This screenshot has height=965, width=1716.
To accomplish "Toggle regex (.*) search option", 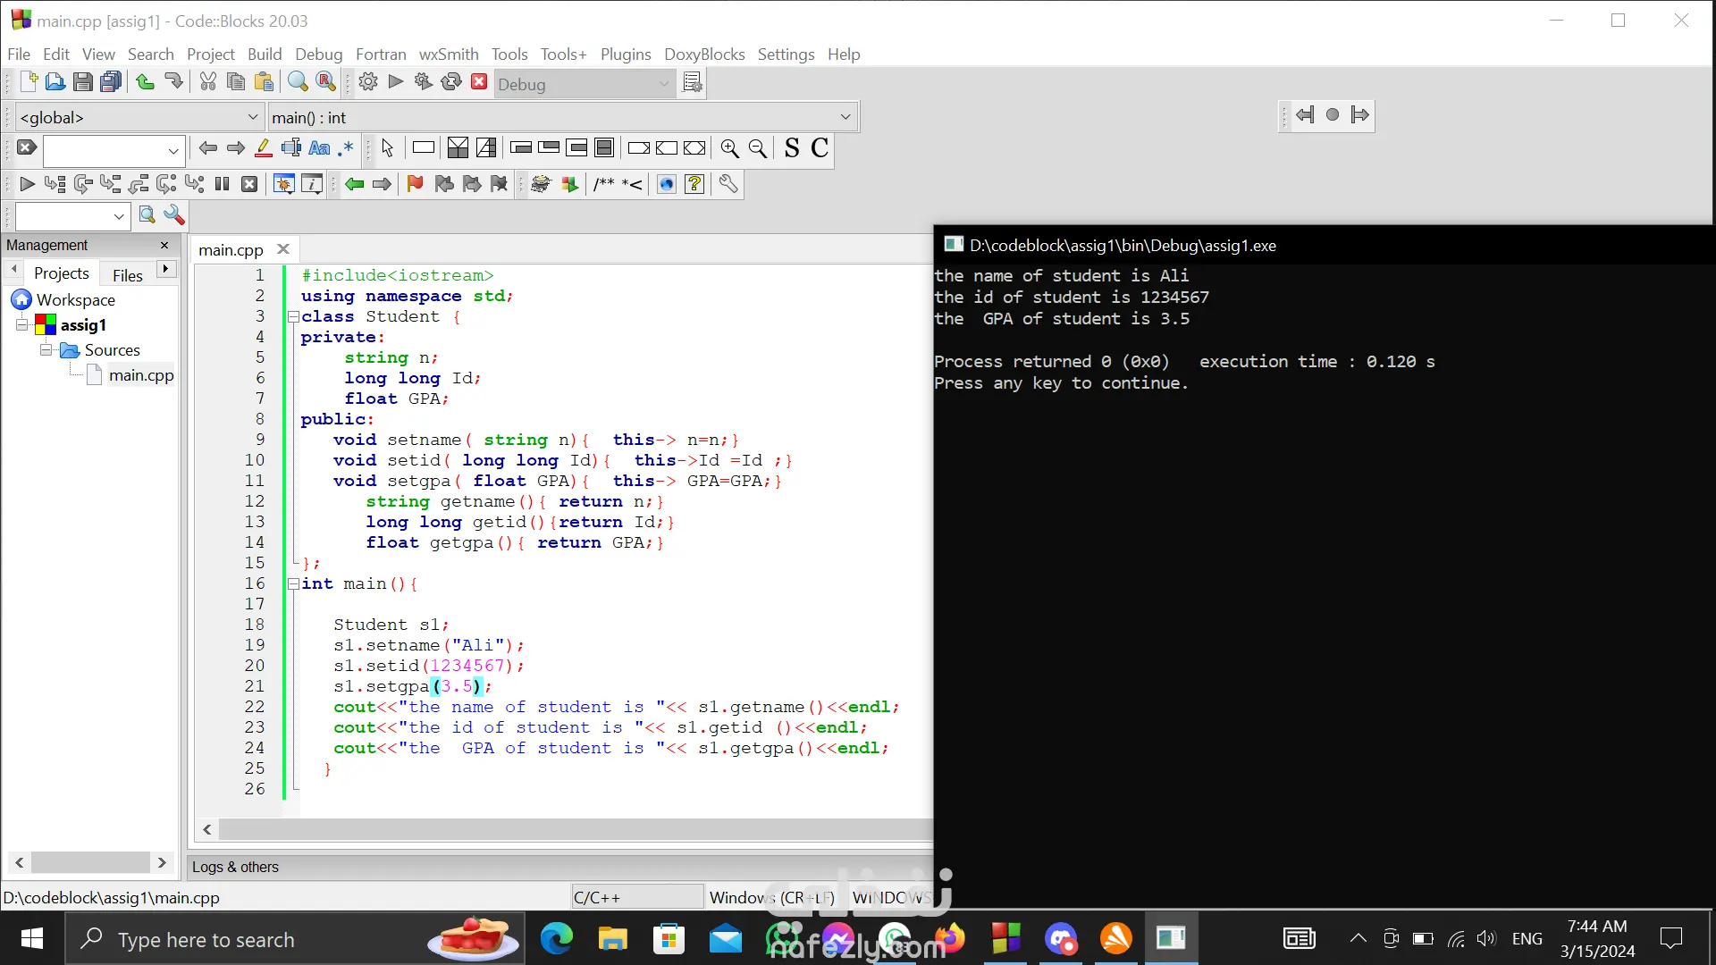I will [346, 148].
